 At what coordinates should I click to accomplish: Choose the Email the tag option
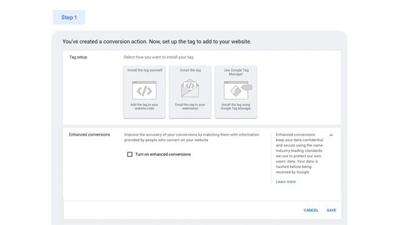tap(190, 92)
